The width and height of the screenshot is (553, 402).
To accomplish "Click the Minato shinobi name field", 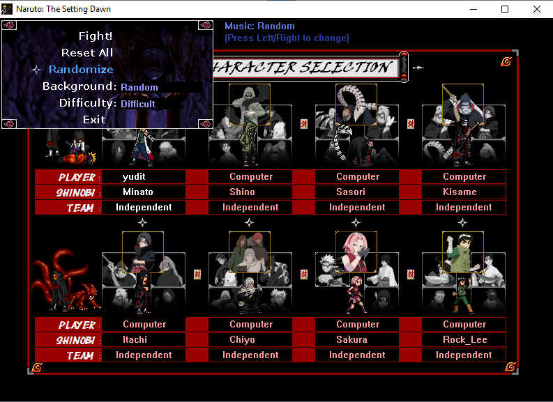I will [144, 192].
